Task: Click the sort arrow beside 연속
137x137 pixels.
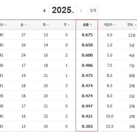Action: pos(135,25)
